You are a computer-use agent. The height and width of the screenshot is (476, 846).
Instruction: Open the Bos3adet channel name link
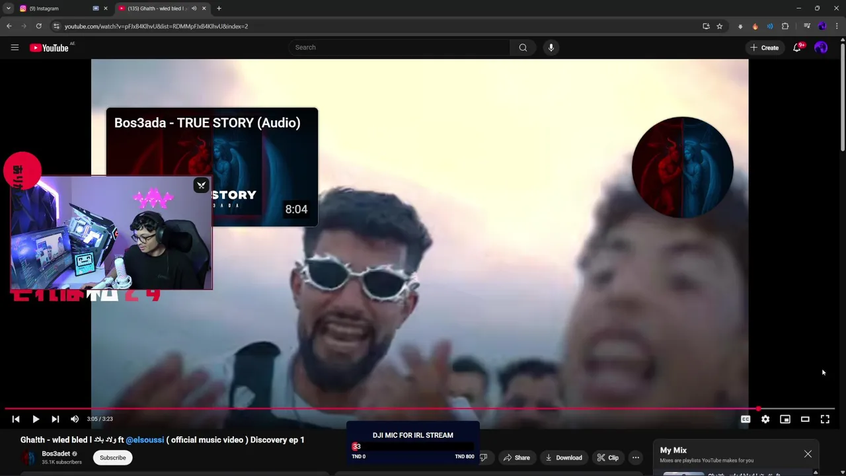[56, 454]
